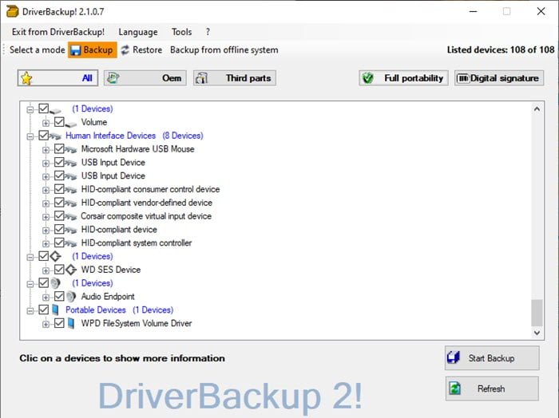Select the Backup mode
Viewport: 559px width, 418px height.
click(93, 49)
